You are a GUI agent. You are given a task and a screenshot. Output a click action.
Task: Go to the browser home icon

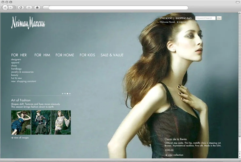[37, 8]
